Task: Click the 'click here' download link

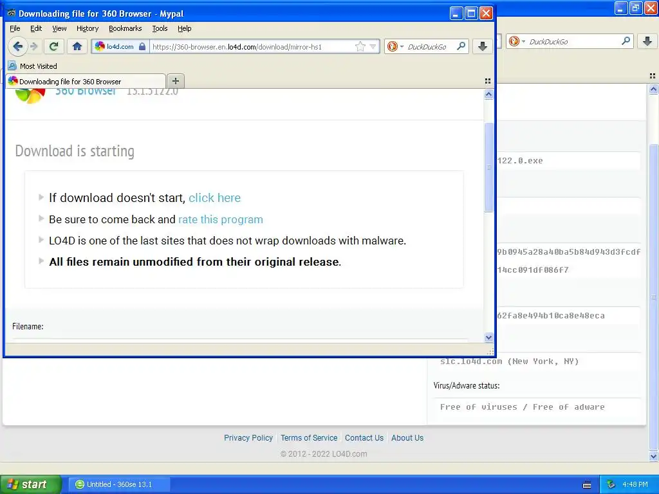Action: click(x=214, y=198)
